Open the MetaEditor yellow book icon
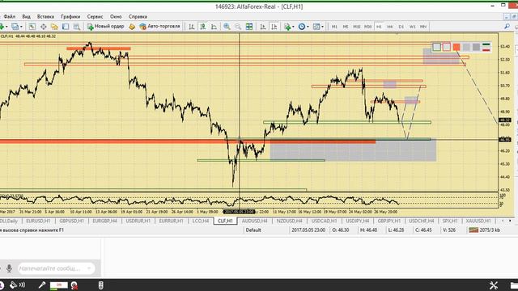518x291 pixels. (132, 27)
